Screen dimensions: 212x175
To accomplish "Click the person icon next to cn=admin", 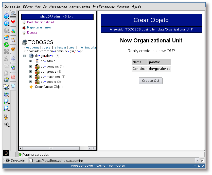I will (37, 61).
